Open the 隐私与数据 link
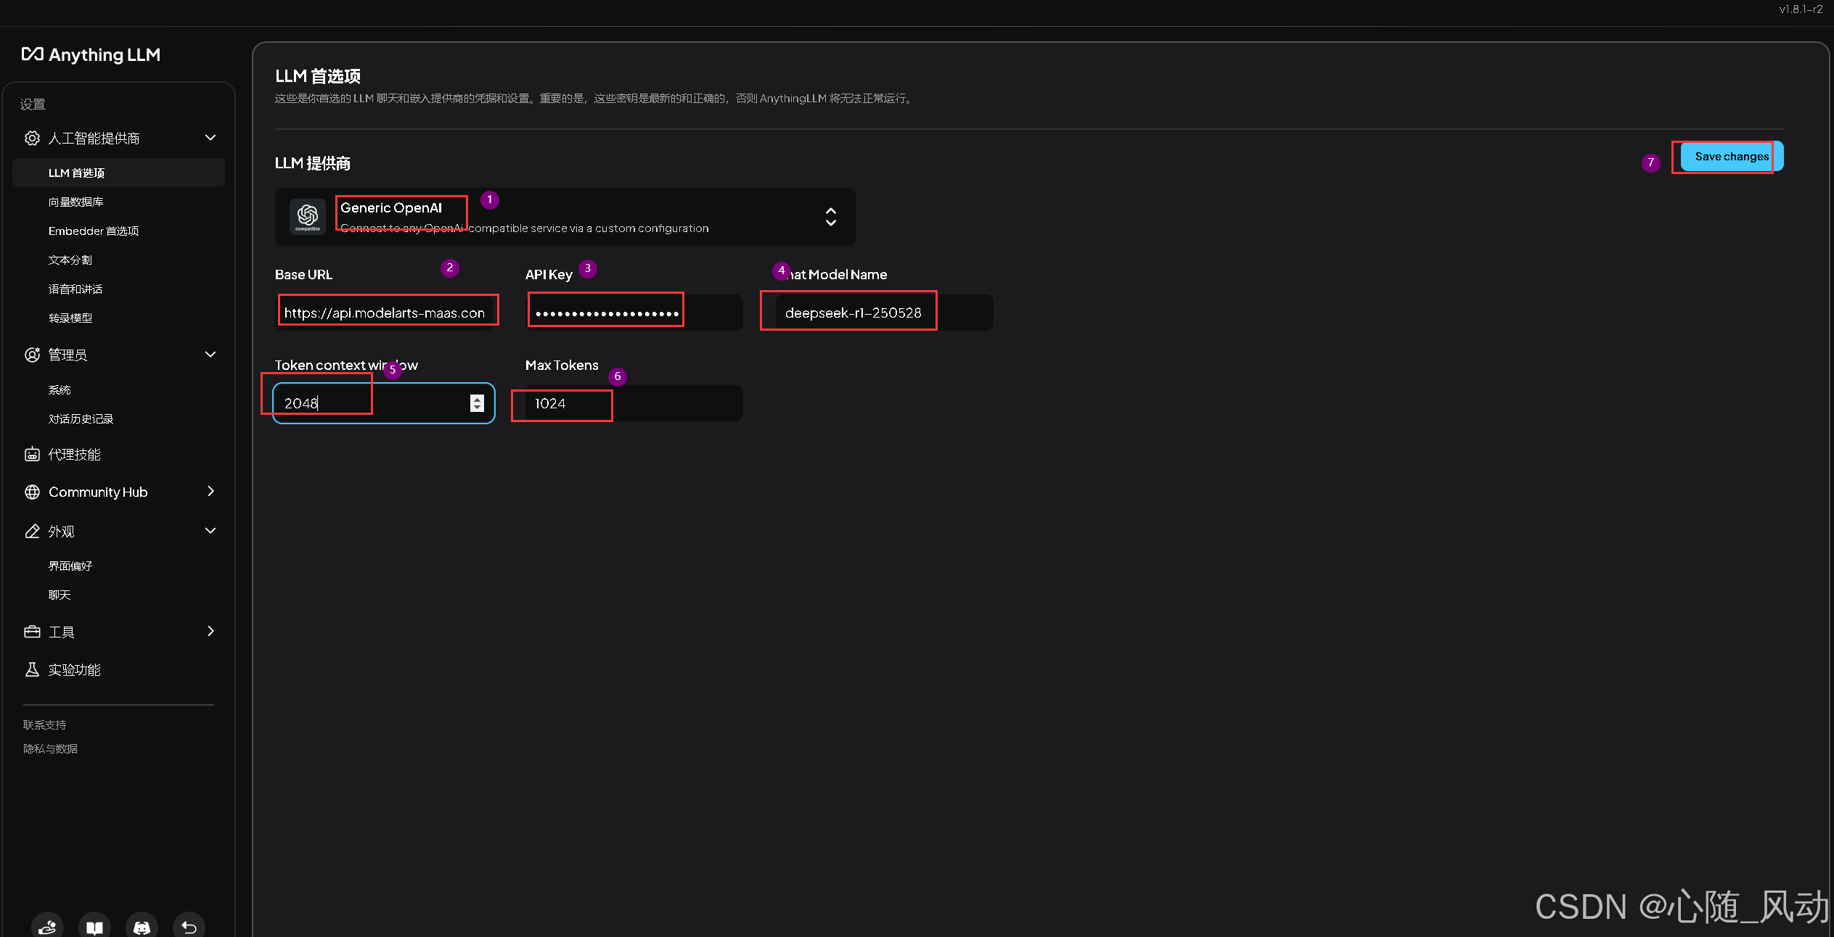 point(50,748)
